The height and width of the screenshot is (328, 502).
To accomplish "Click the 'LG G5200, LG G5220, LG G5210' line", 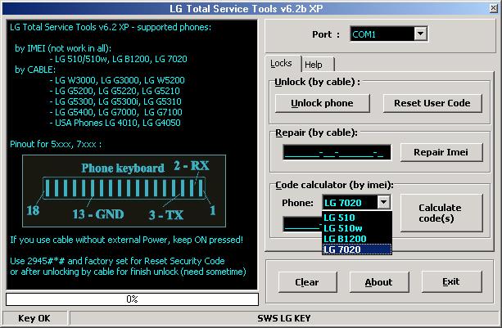I will click(x=115, y=91).
